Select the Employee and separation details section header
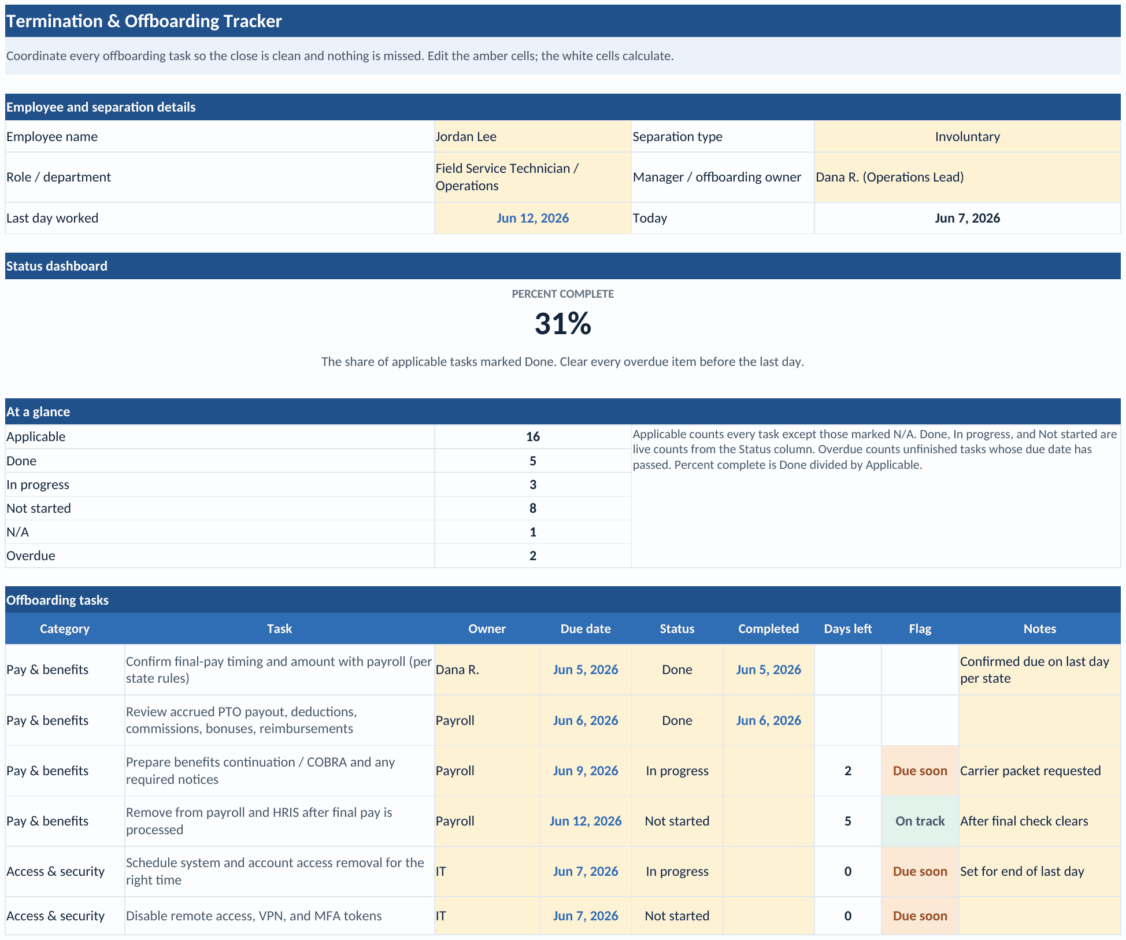Image resolution: width=1126 pixels, height=940 pixels. [563, 107]
